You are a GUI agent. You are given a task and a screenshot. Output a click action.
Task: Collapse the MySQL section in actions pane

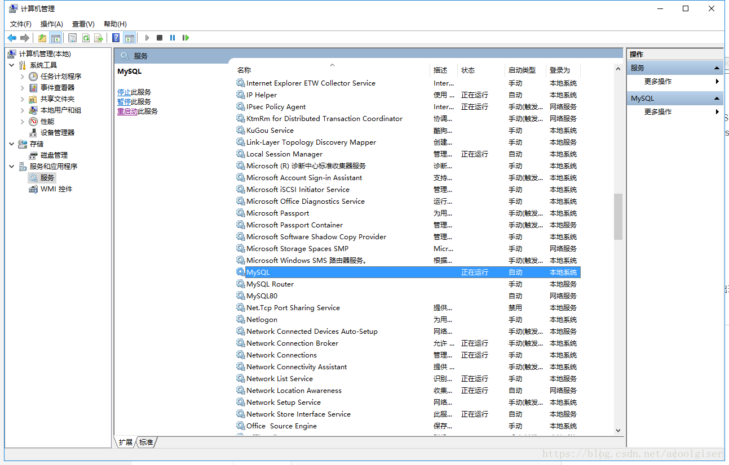coord(717,98)
